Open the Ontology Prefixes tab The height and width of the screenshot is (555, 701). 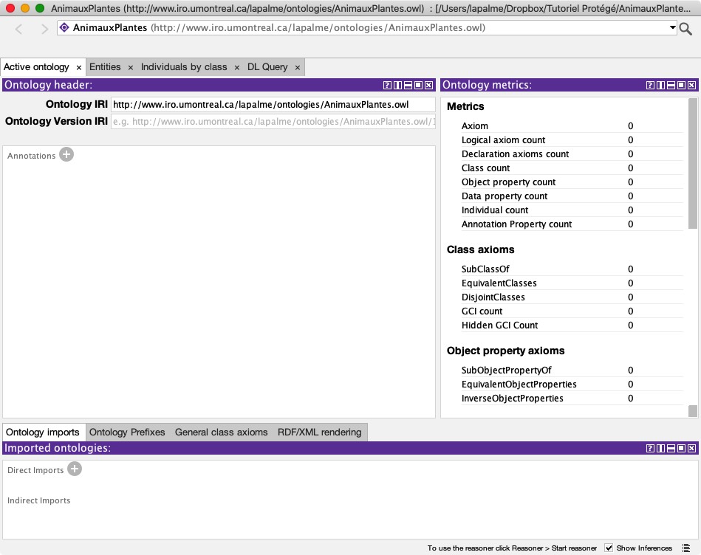coord(127,432)
